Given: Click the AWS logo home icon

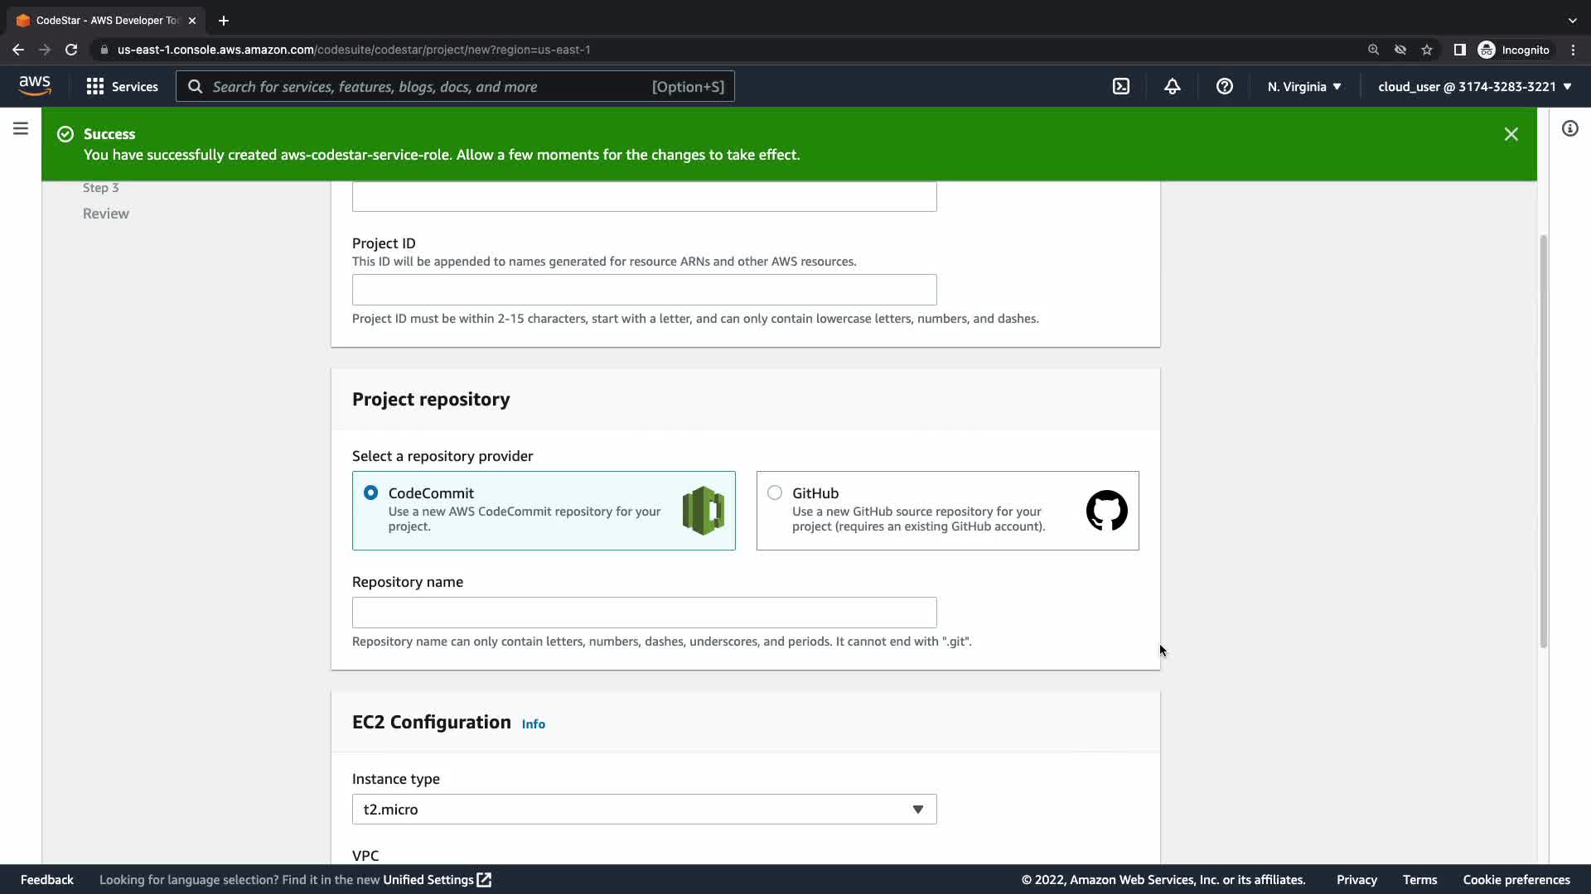Looking at the screenshot, I should click(x=35, y=86).
